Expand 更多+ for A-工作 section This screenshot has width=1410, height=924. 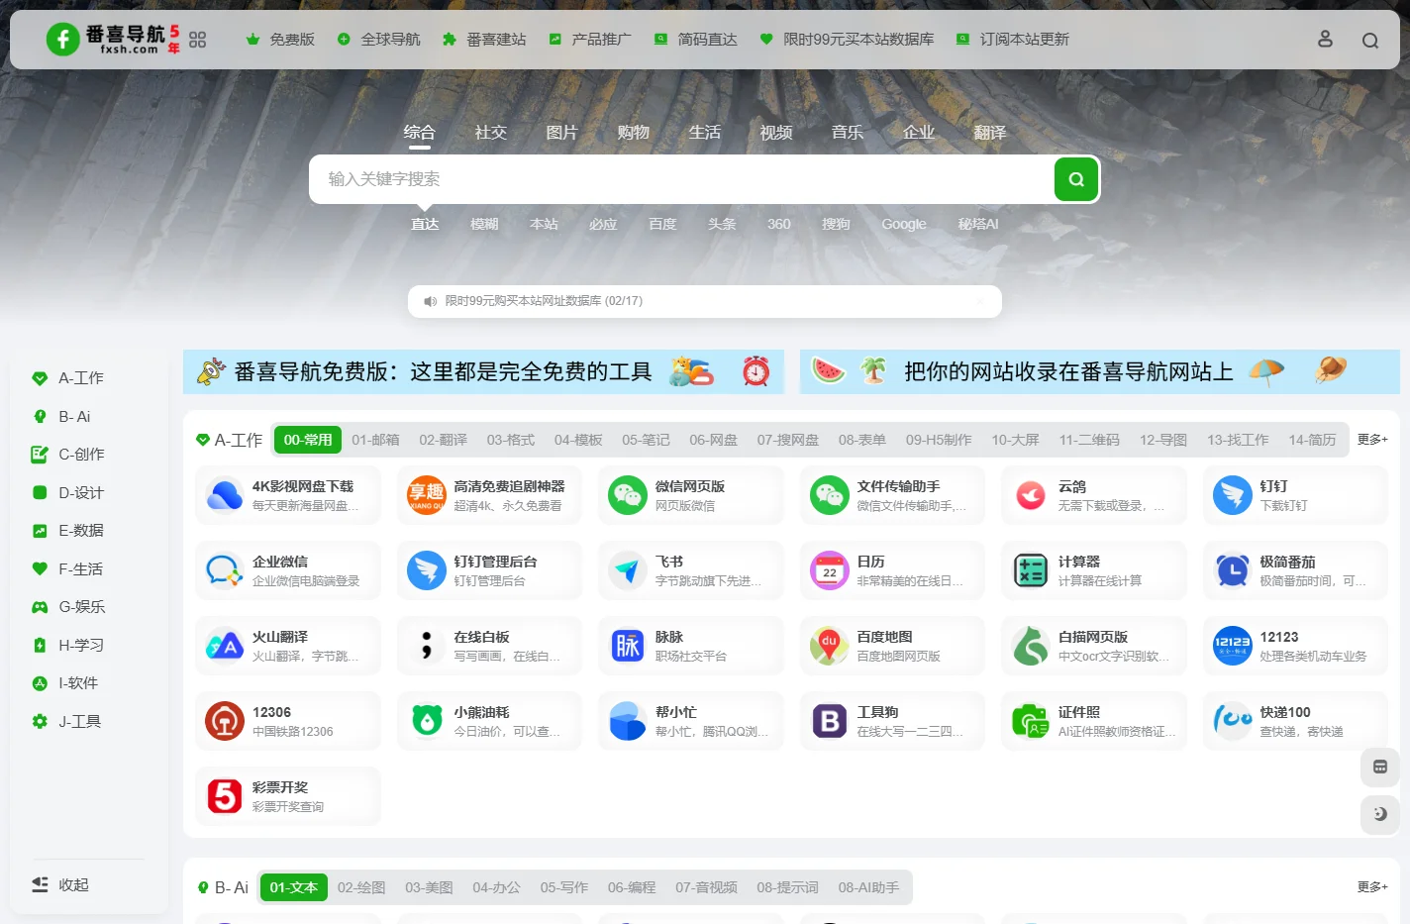[x=1372, y=440]
